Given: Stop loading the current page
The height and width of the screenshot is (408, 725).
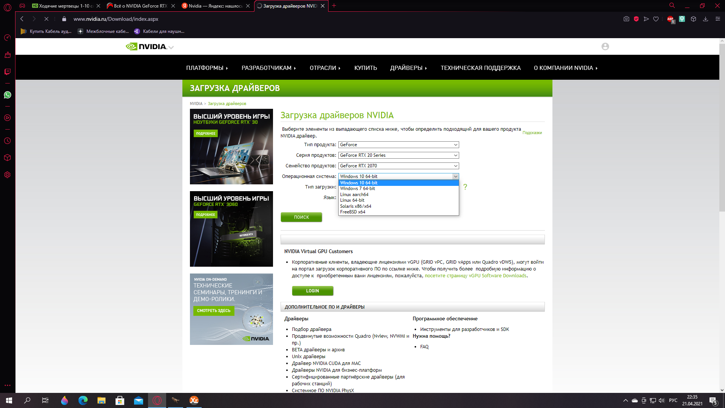Looking at the screenshot, I should [x=46, y=19].
